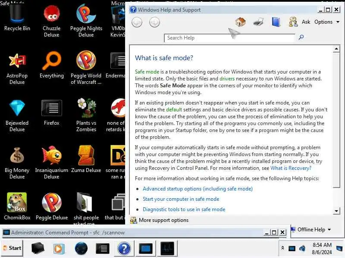Go back in Help and Support
The height and width of the screenshot is (258, 345).
click(x=137, y=22)
